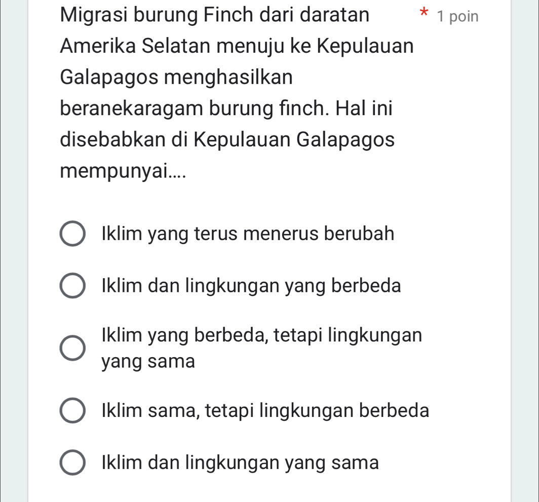Click the question line 'beranekaragam burung finch. Hal ini'
Image resolution: width=539 pixels, height=502 pixels.
pyautogui.click(x=226, y=108)
